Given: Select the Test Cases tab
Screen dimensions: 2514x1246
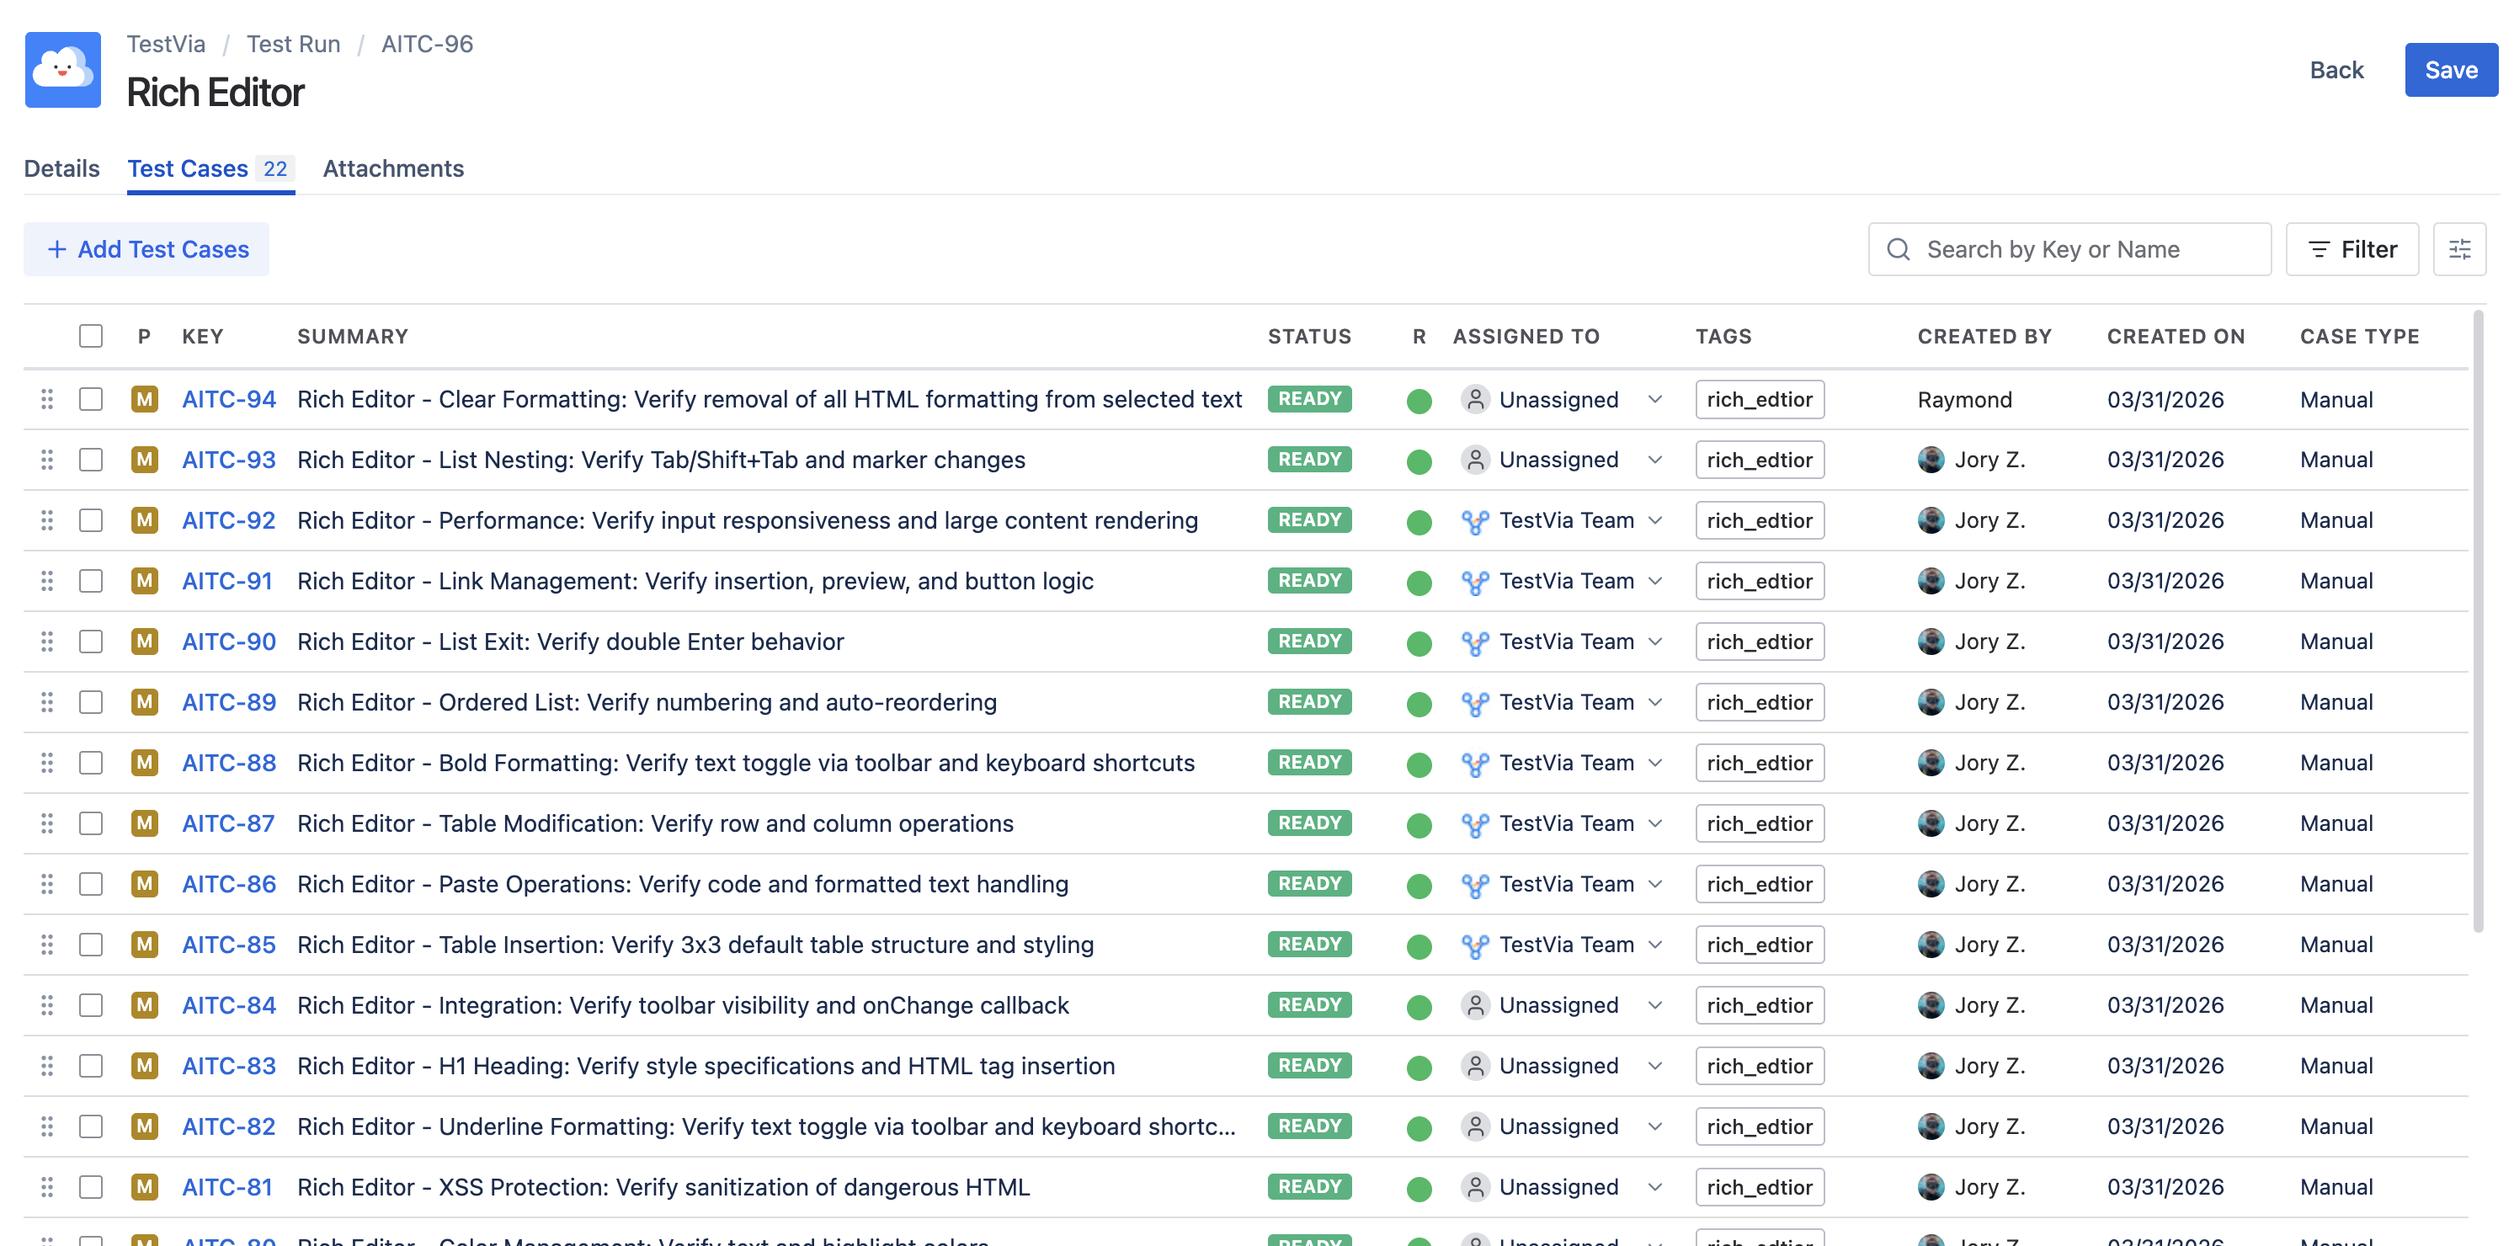Looking at the screenshot, I should point(210,169).
